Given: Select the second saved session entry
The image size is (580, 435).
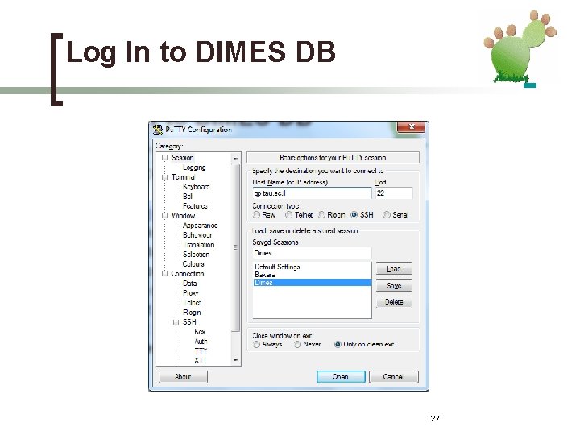Looking at the screenshot, I should click(x=265, y=275).
